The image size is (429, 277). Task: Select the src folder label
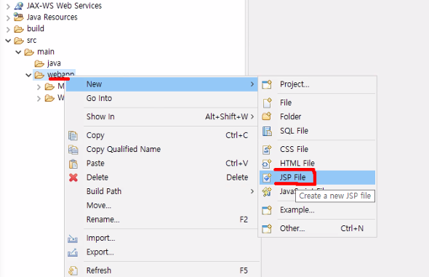(x=32, y=41)
